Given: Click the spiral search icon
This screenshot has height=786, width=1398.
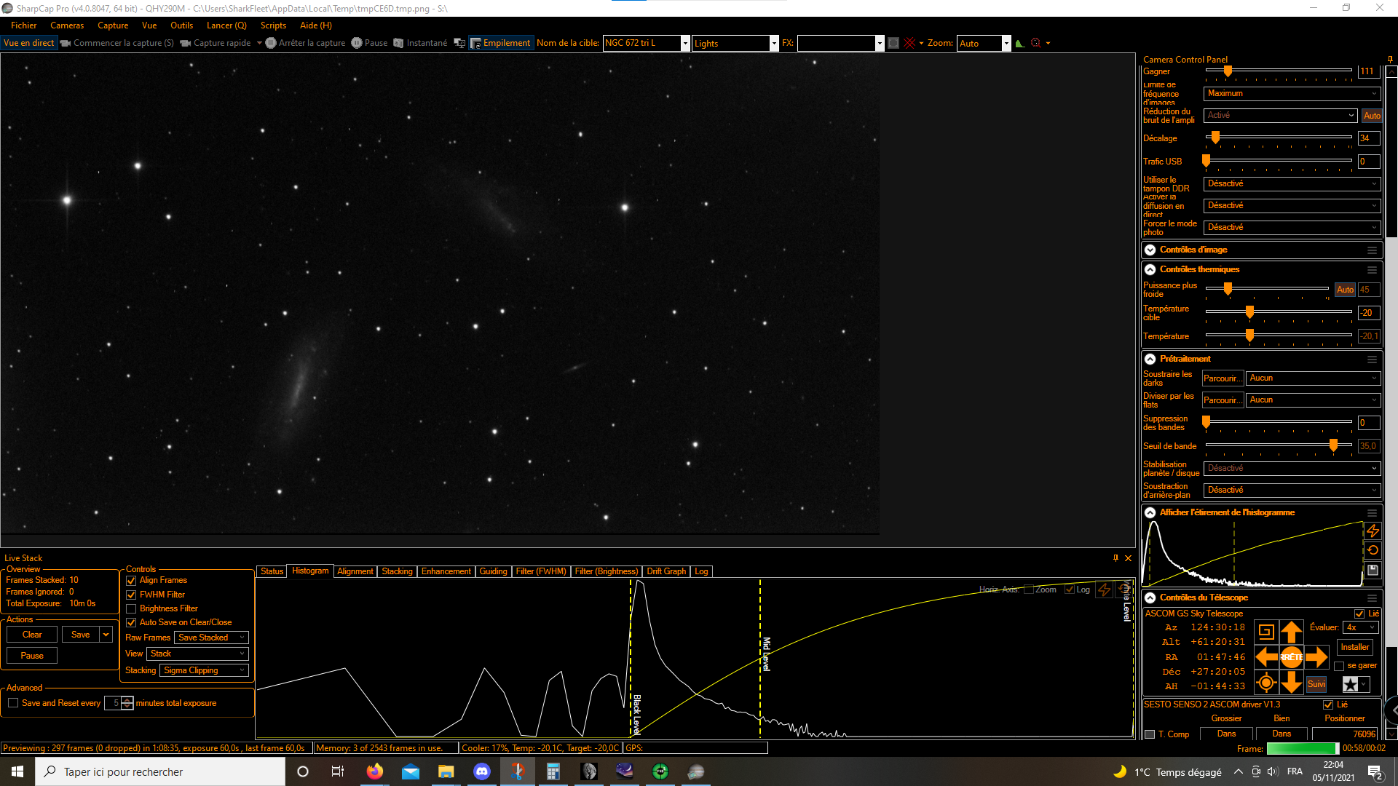Looking at the screenshot, I should pos(1266,632).
